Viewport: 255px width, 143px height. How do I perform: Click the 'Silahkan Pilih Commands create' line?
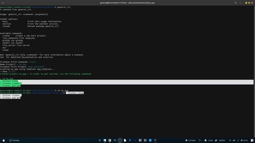18,62
